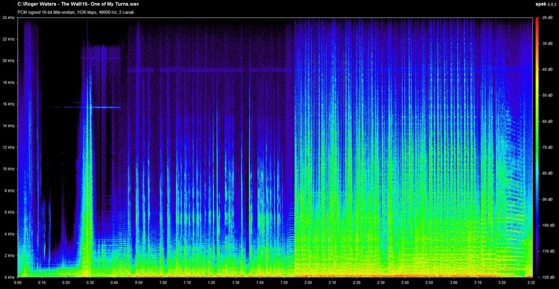The image size is (559, 289).
Task: Pick the 1:10 time marker label
Action: [x=187, y=282]
